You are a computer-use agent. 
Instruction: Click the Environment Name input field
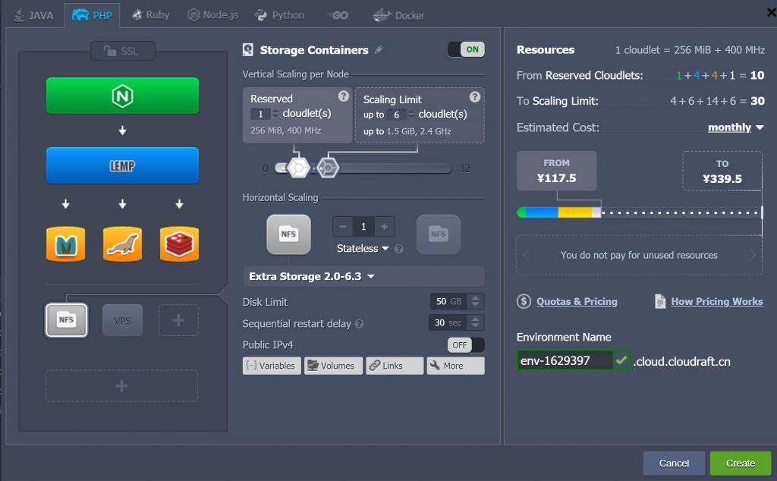(565, 360)
